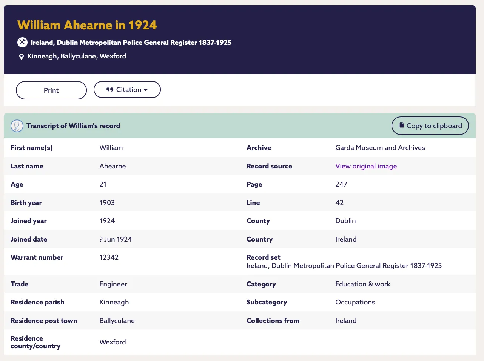Select the Joined date ? Jun 1924 value
484x361 pixels.
115,239
